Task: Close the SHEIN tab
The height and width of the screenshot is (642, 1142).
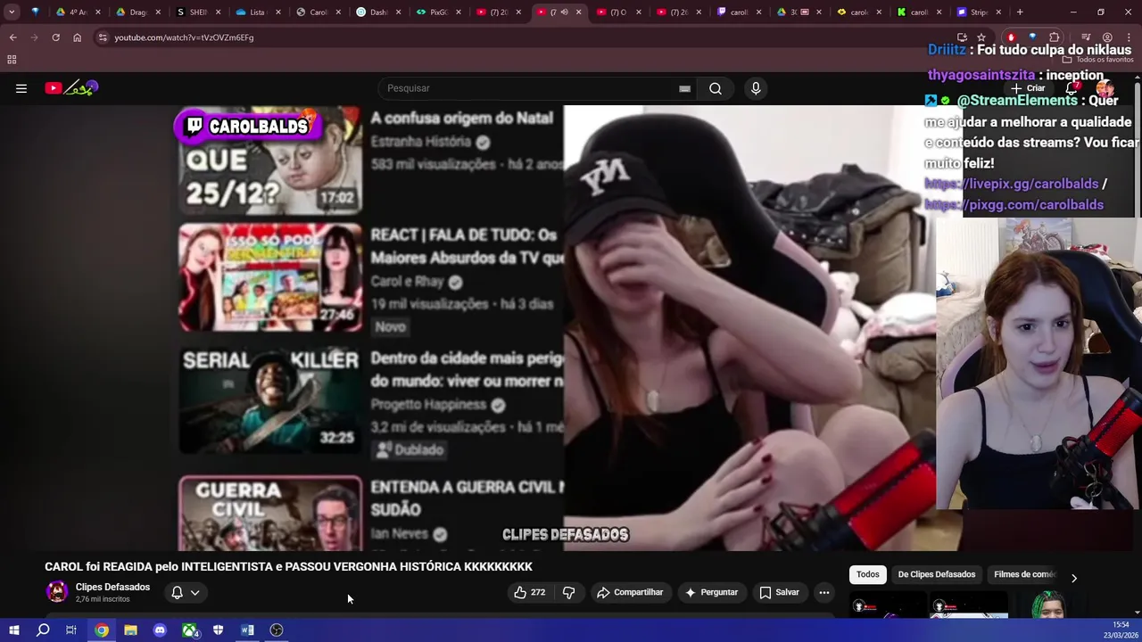Action: pos(219,12)
